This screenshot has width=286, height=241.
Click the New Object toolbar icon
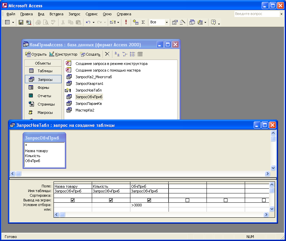[200, 22]
